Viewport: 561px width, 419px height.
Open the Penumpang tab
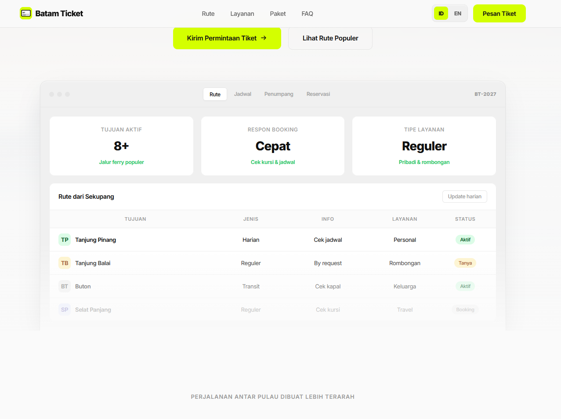point(279,94)
